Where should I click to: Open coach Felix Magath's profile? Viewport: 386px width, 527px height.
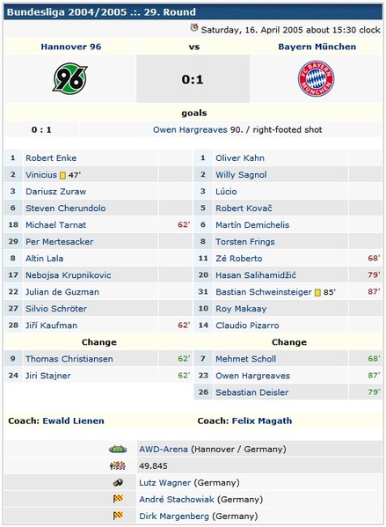[262, 421]
